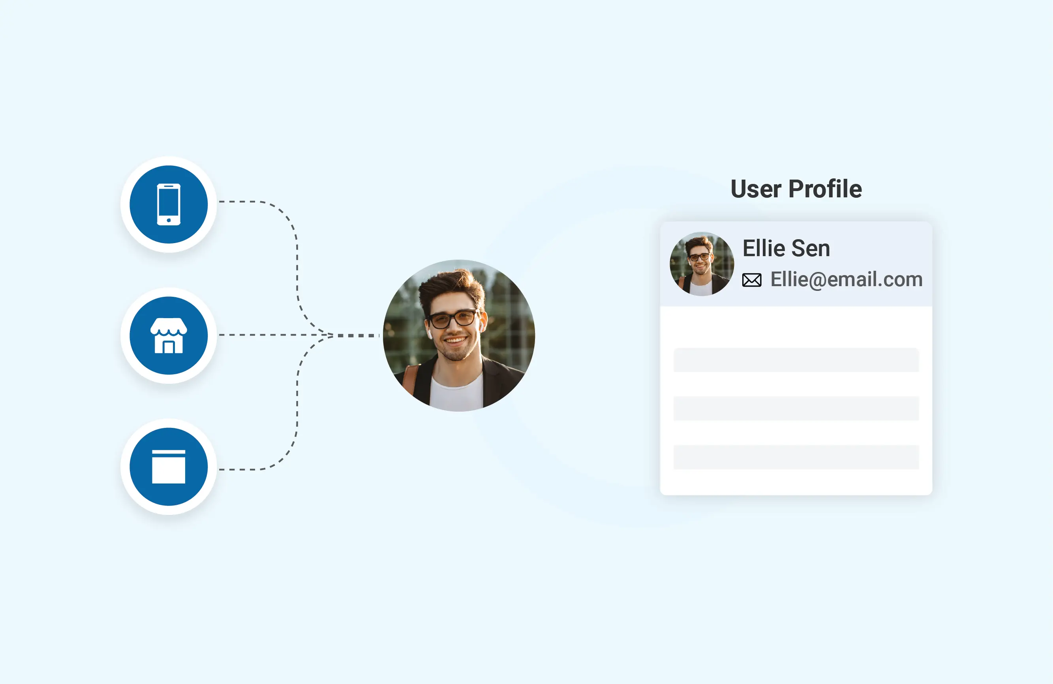Click the first gray placeholder bar
Screen dimensions: 1053x684
(796, 360)
